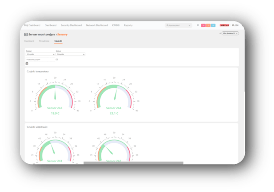The height and width of the screenshot is (192, 274).
Task: Click the Sensor 243 label
Action: pos(55,108)
